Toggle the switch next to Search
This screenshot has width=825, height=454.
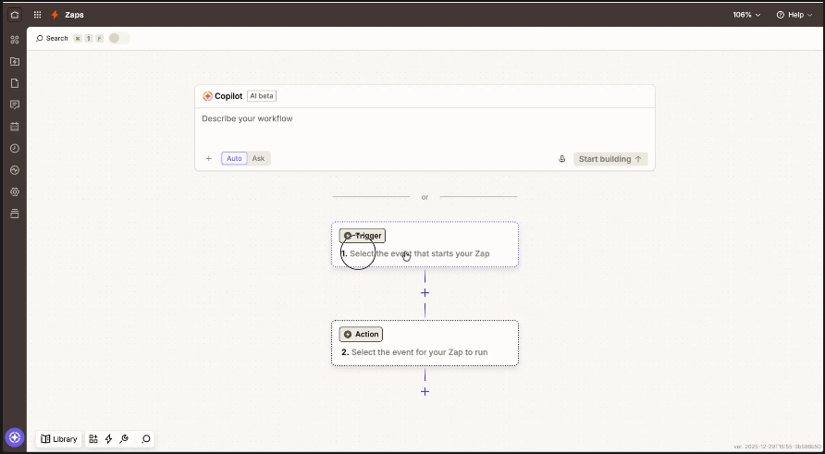[x=118, y=38]
